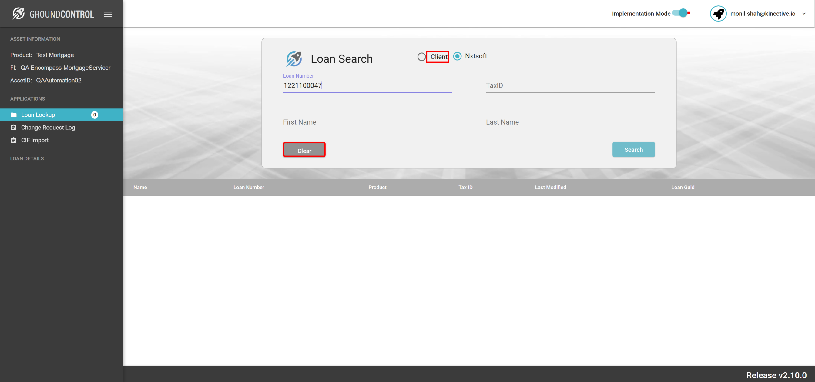
Task: Click the Loan Lookup folder icon
Action: click(14, 115)
